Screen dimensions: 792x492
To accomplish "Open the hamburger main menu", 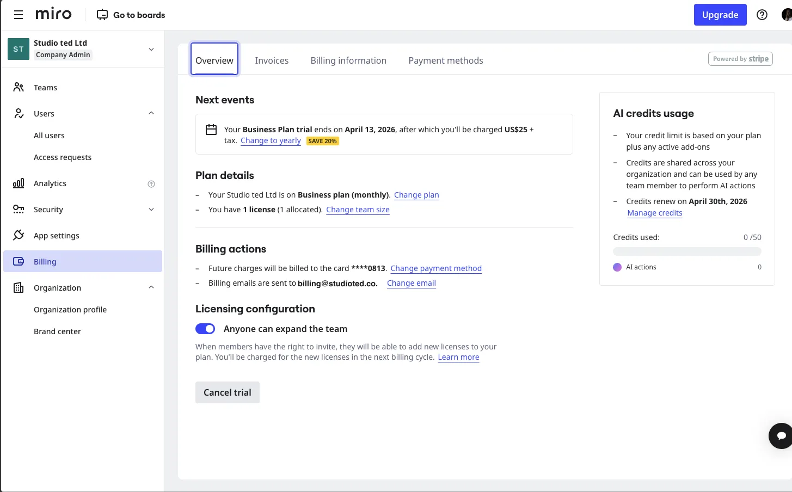I will tap(19, 15).
